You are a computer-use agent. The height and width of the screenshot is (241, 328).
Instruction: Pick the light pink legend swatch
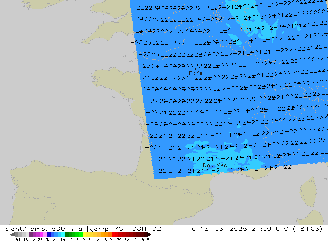(x=45, y=234)
